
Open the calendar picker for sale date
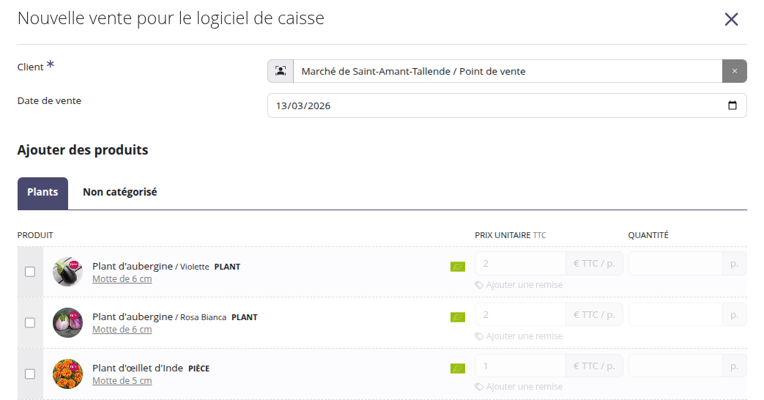coord(733,105)
